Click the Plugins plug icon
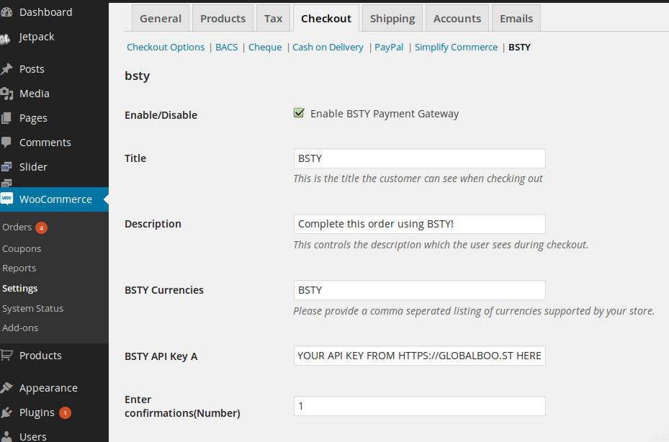 click(x=6, y=412)
